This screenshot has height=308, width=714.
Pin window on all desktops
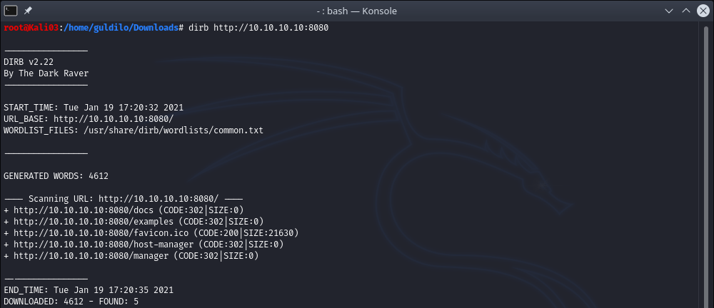(28, 11)
